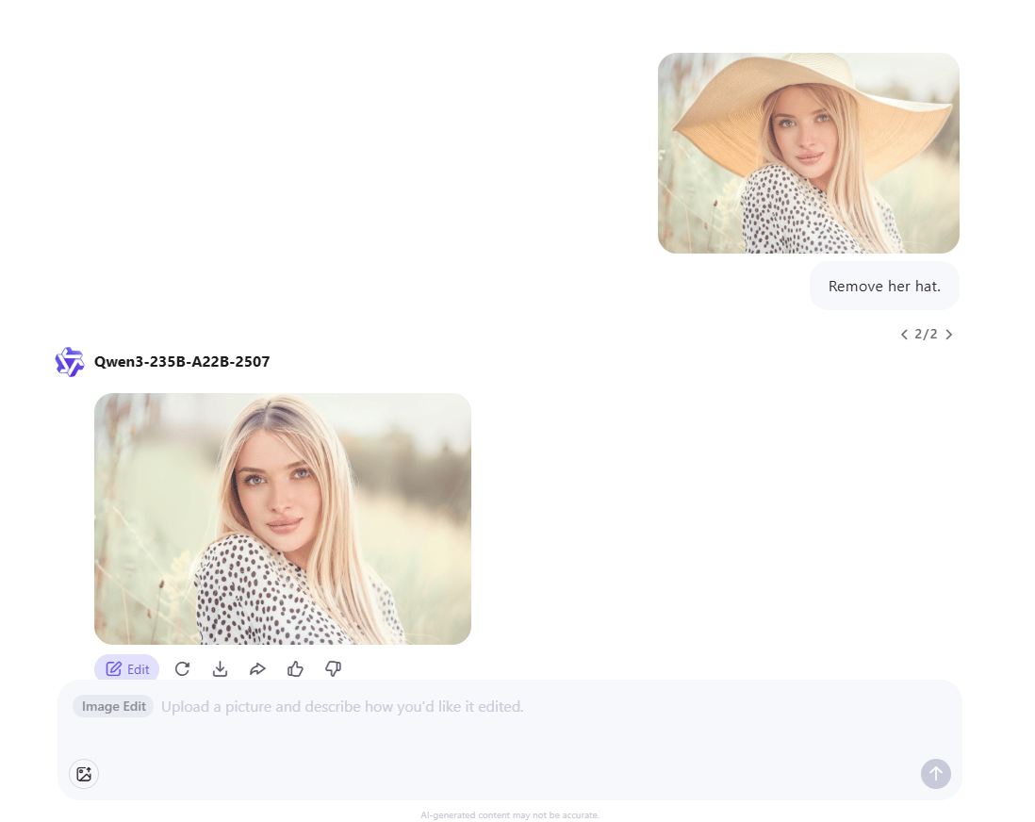This screenshot has width=1035, height=822.
Task: Go to the previous message version
Action: pyautogui.click(x=904, y=335)
